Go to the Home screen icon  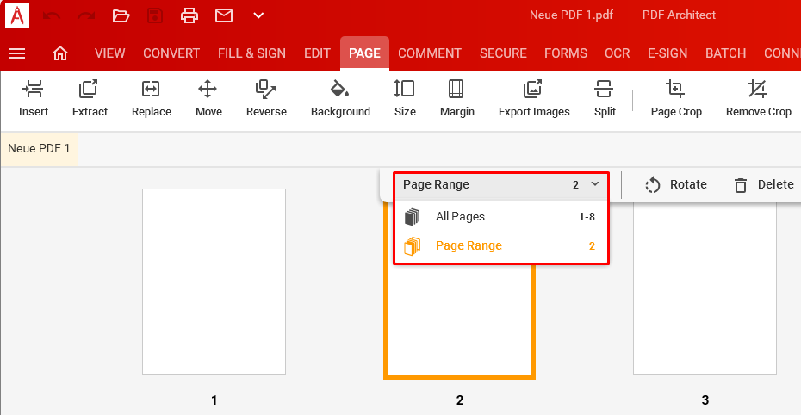coord(60,53)
